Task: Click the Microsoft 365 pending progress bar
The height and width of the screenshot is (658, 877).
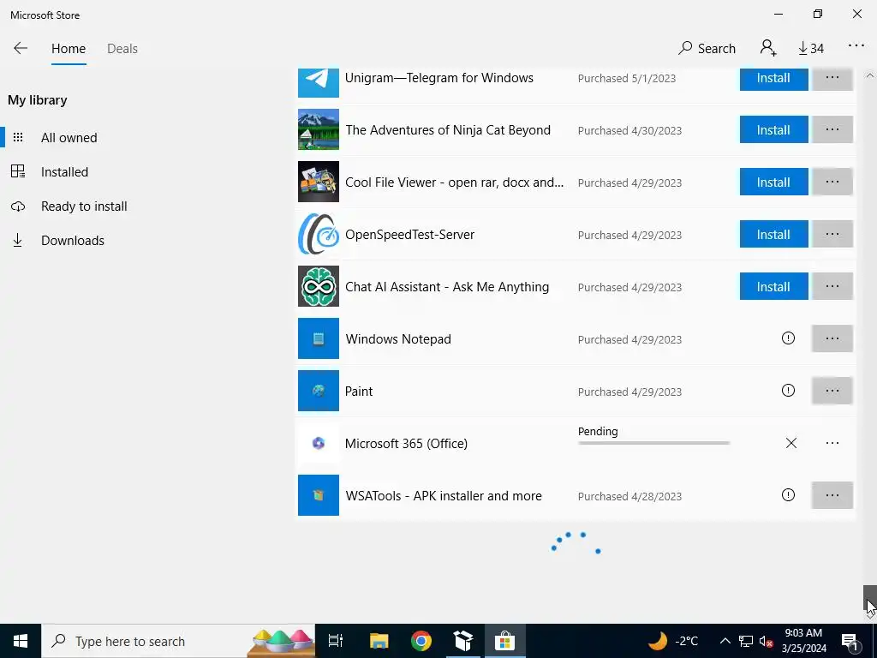Action: [x=653, y=443]
